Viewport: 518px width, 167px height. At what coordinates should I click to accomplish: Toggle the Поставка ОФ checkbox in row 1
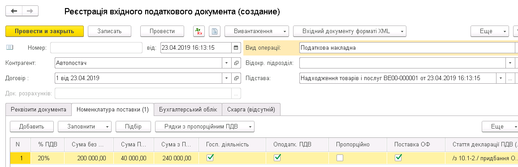coord(398,158)
